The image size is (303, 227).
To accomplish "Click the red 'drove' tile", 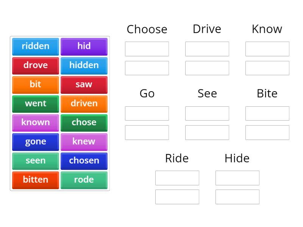I will [x=35, y=65].
